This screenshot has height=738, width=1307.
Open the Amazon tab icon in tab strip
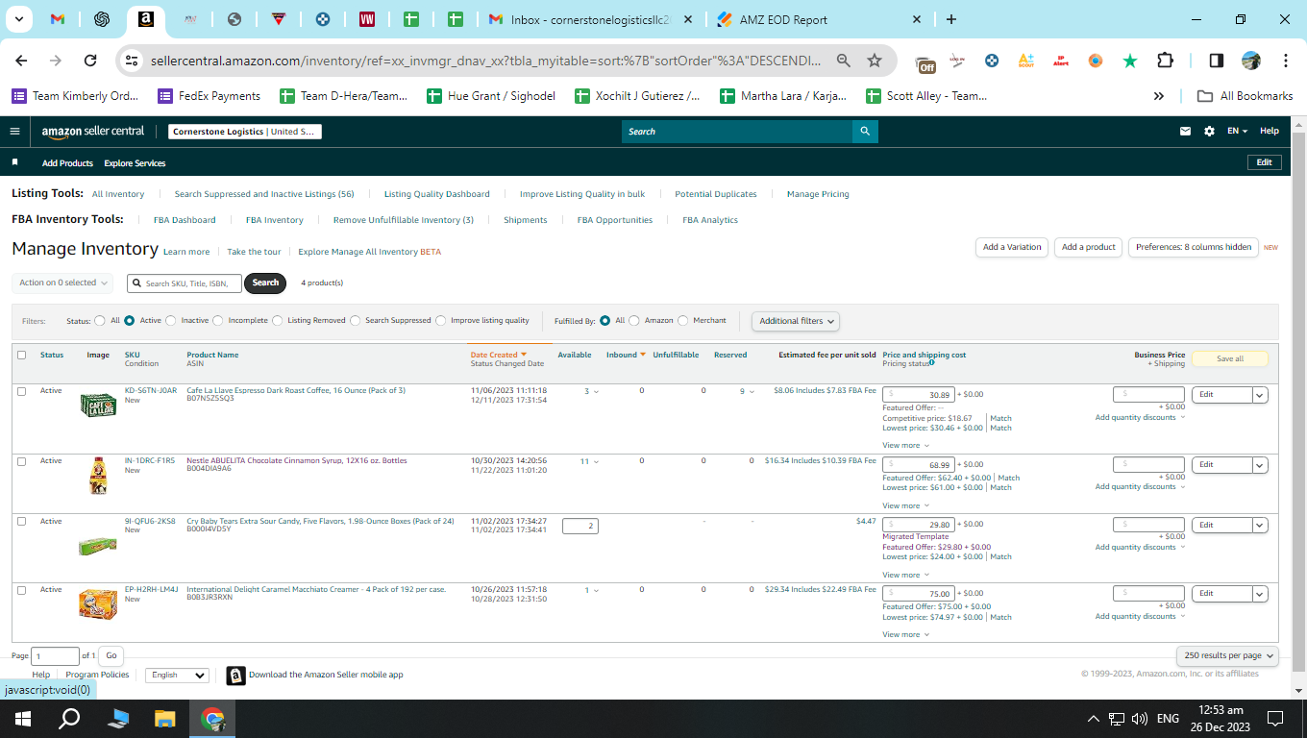[146, 19]
